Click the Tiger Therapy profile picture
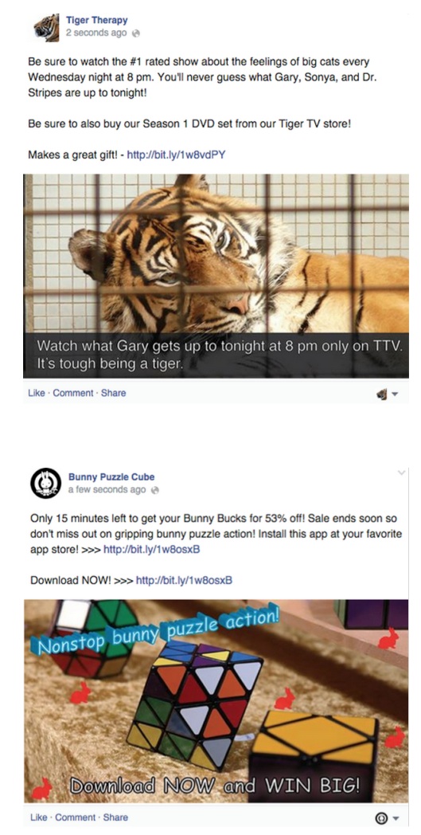The image size is (421, 835). [47, 28]
